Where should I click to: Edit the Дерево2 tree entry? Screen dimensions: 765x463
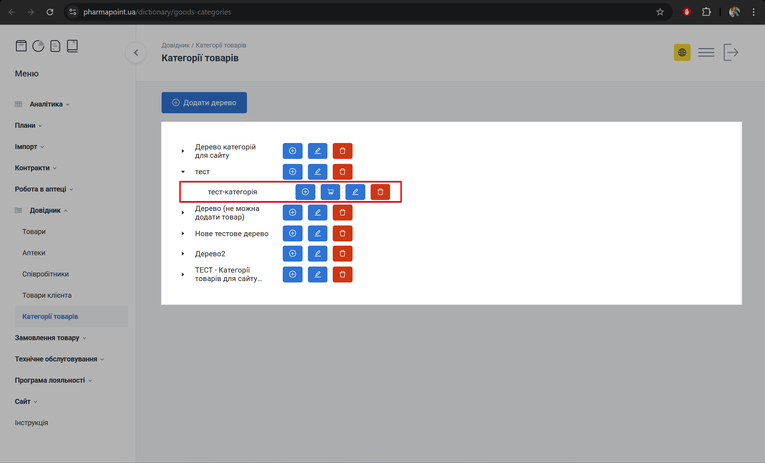tap(317, 253)
